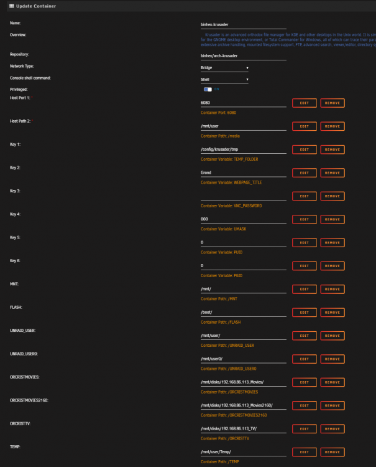Edit the ORCRISTTV path mapping
Viewport: 376px width, 467px height.
(x=305, y=429)
